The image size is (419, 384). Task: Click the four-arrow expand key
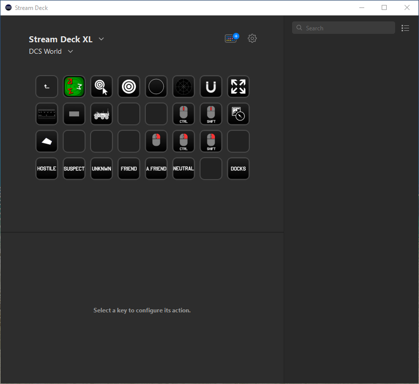click(238, 87)
